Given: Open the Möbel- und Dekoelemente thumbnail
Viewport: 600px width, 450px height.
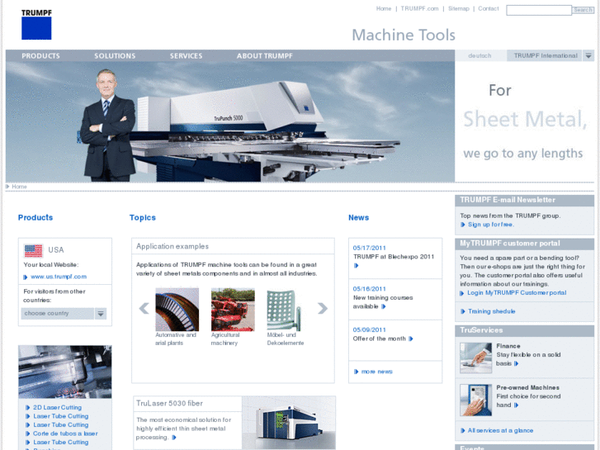Looking at the screenshot, I should (x=284, y=310).
